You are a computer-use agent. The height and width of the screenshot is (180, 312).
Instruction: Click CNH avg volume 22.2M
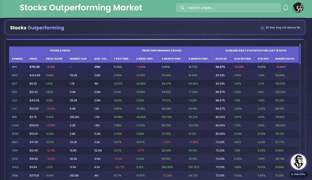point(98,150)
